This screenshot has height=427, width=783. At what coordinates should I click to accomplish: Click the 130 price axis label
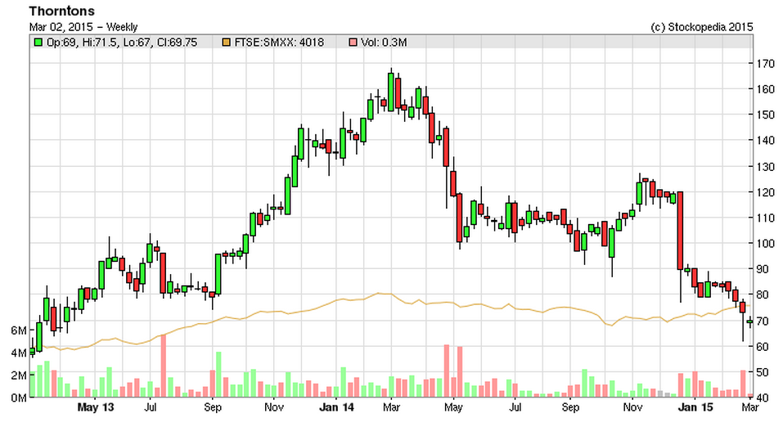(766, 167)
